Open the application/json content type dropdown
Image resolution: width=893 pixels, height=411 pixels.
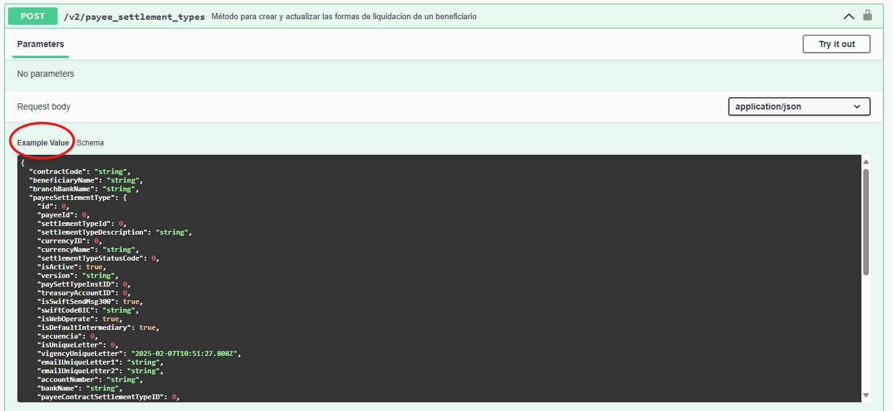point(799,106)
